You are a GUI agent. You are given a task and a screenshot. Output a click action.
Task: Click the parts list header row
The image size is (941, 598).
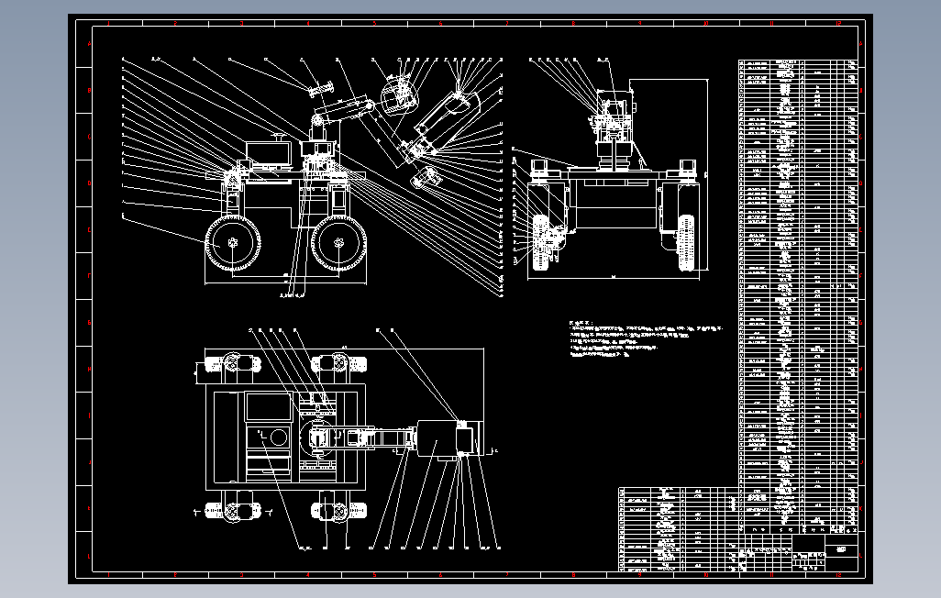(x=798, y=529)
